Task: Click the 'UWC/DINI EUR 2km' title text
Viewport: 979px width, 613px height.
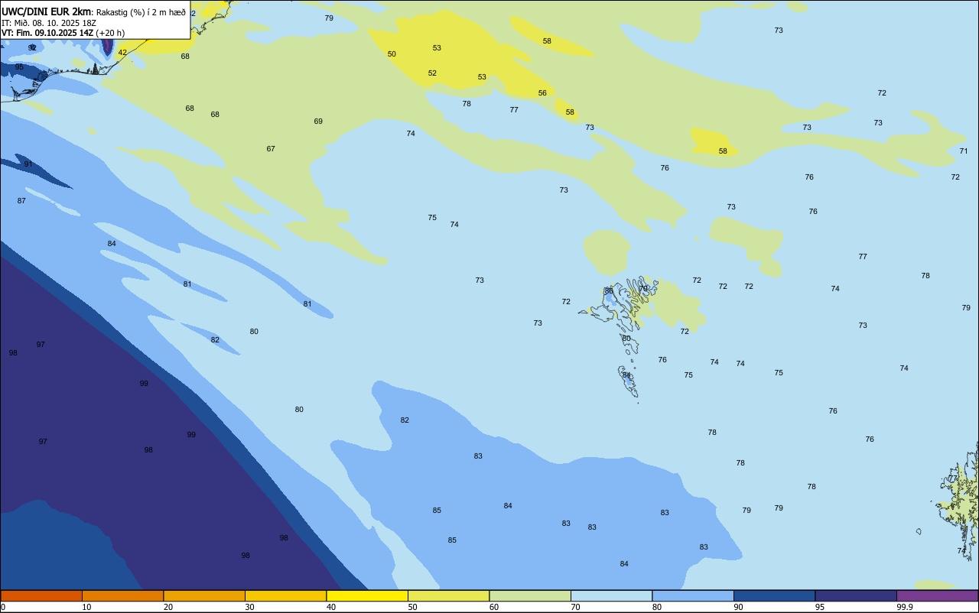Action: pyautogui.click(x=47, y=11)
